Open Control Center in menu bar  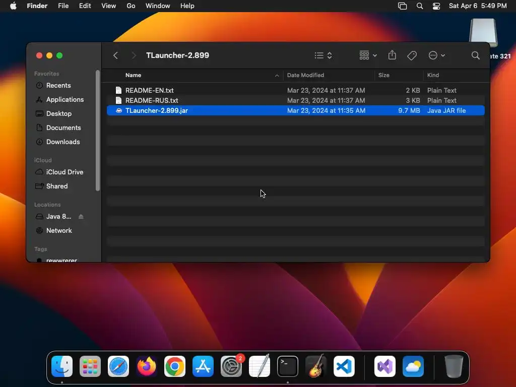pos(436,6)
